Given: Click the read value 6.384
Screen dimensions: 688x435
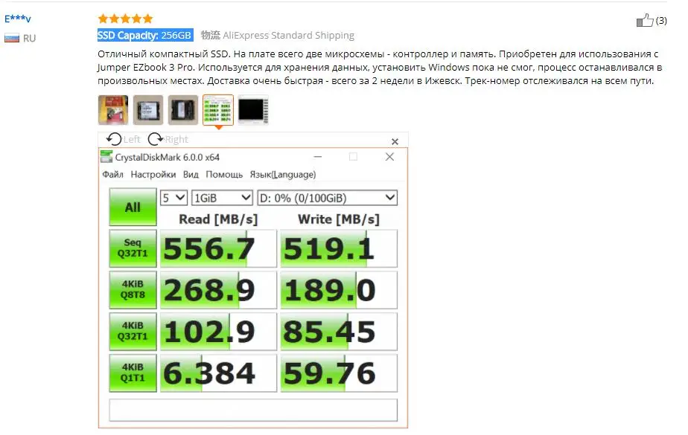Looking at the screenshot, I should [218, 373].
